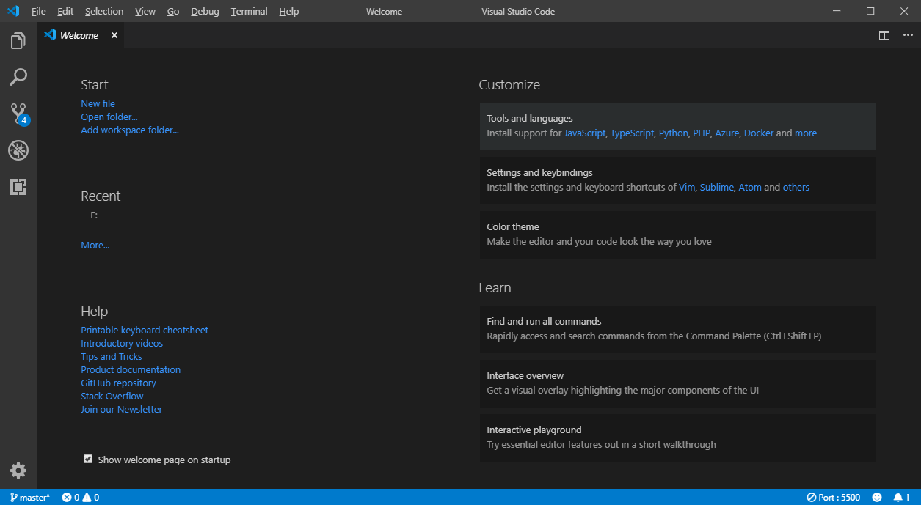Open the Interface overview card

coord(678,383)
